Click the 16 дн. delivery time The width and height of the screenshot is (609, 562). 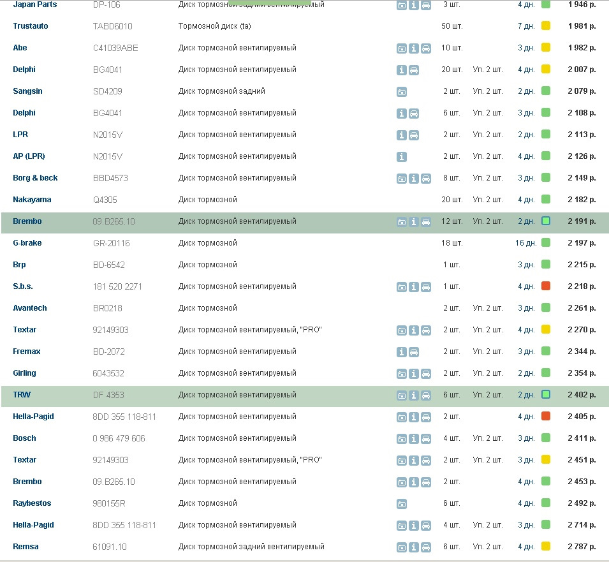tap(526, 243)
